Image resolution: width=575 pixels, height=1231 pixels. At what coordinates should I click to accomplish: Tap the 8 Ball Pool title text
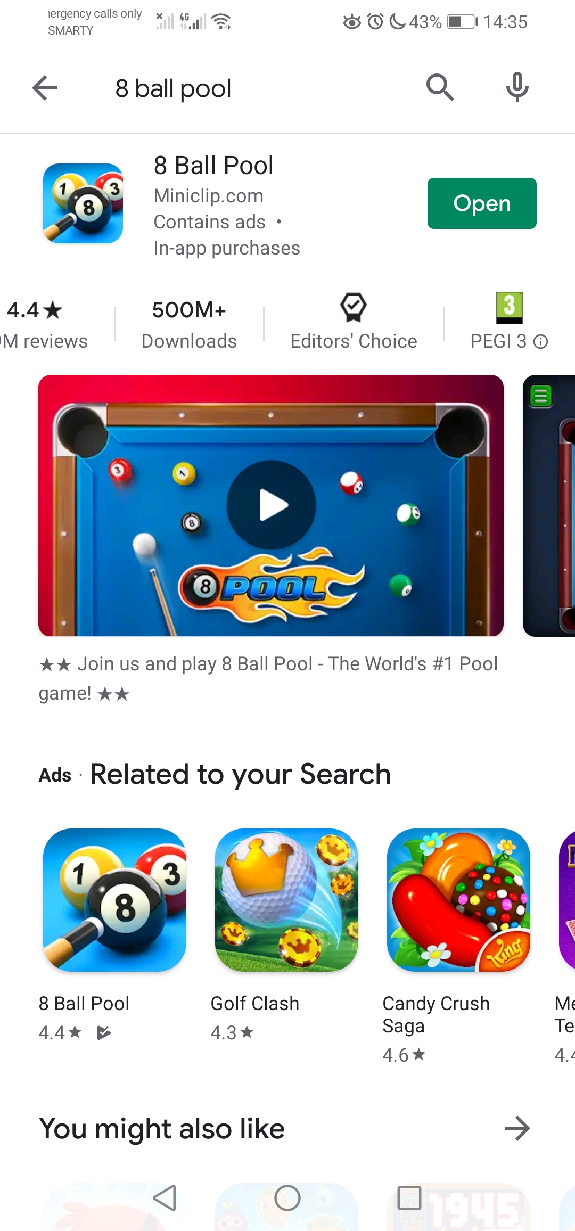point(213,166)
